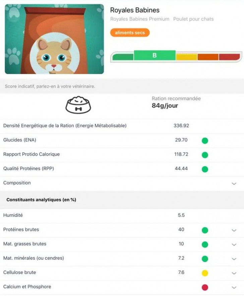This screenshot has width=244, height=296.
Task: Click the red indicator next to Calcium et Phosphore
Action: pyautogui.click(x=205, y=287)
